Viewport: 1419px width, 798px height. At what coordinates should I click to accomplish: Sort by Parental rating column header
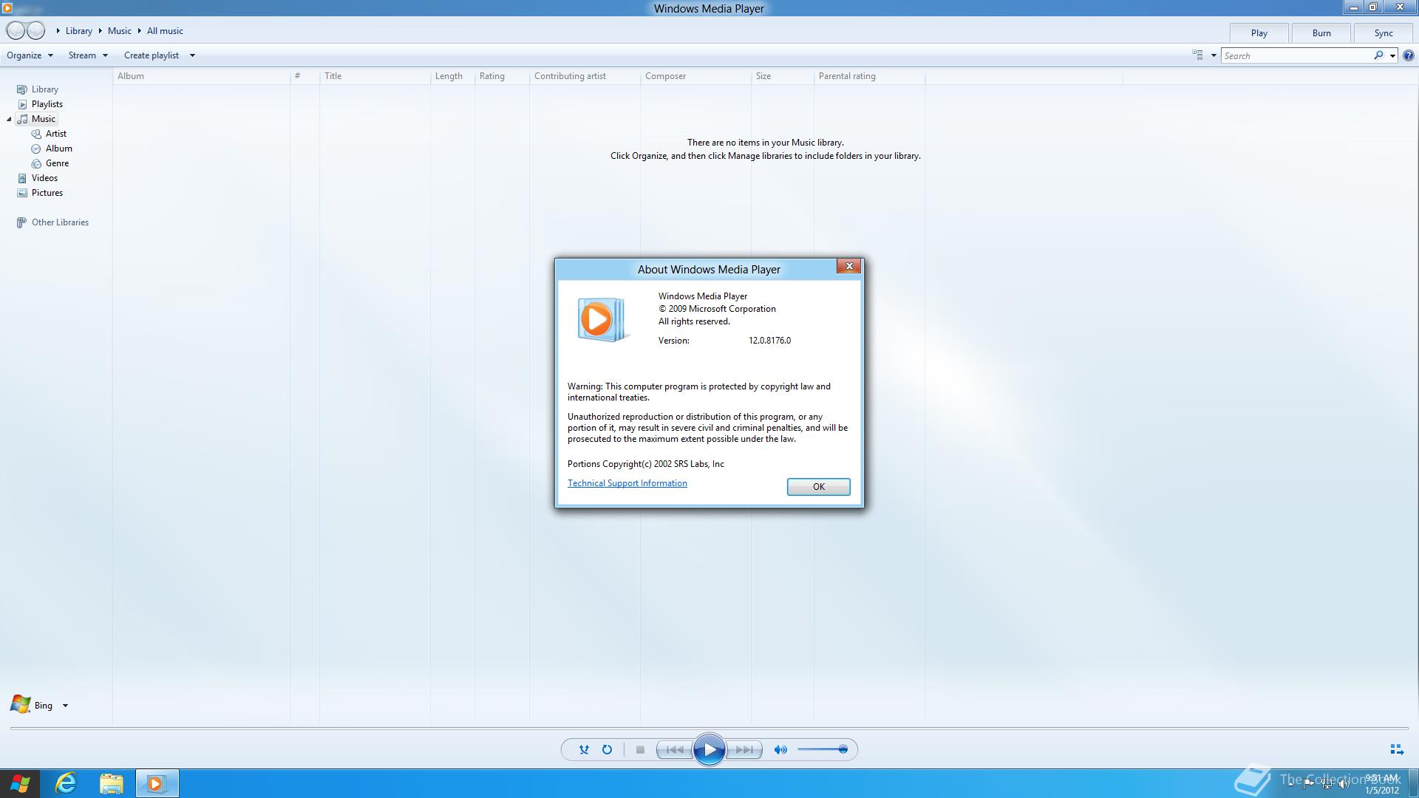point(869,76)
